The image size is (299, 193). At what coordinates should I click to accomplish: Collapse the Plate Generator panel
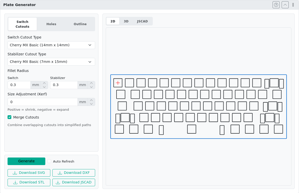(285, 5)
